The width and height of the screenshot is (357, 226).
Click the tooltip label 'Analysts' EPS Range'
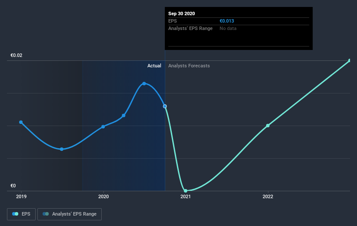tap(190, 28)
